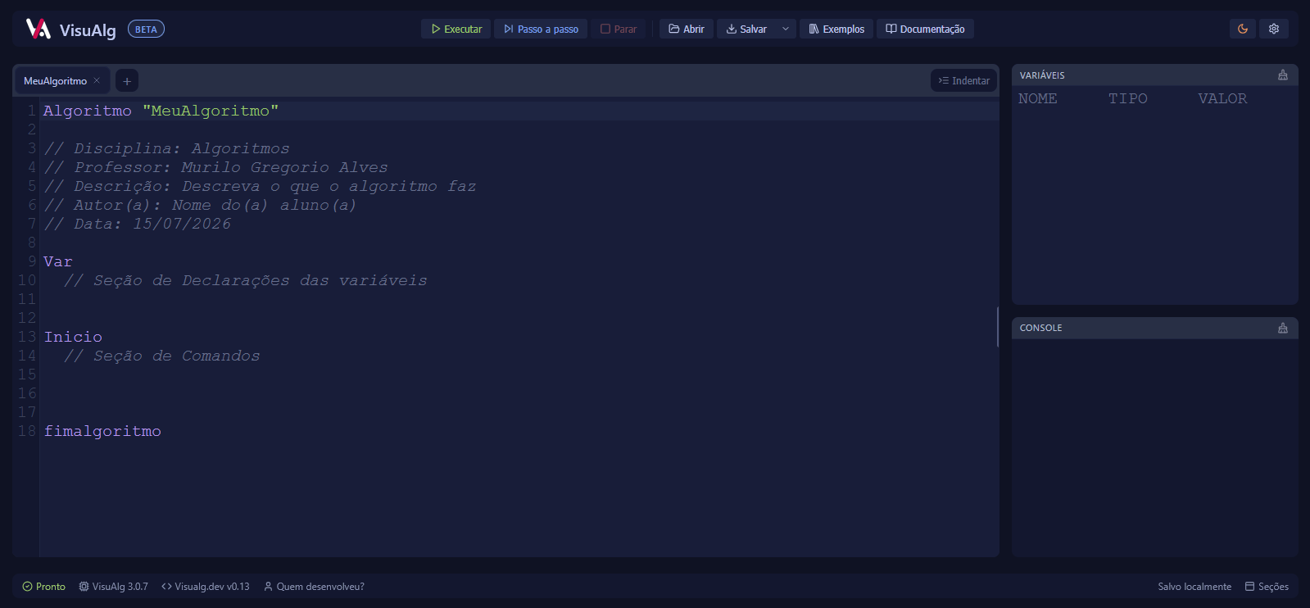The width and height of the screenshot is (1310, 608).
Task: Click the Seção de Comandos comment
Action: (162, 356)
